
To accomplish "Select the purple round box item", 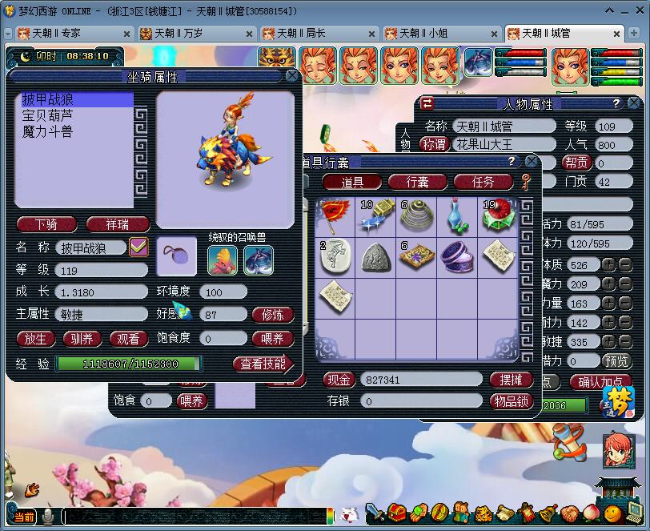I will pos(457,257).
